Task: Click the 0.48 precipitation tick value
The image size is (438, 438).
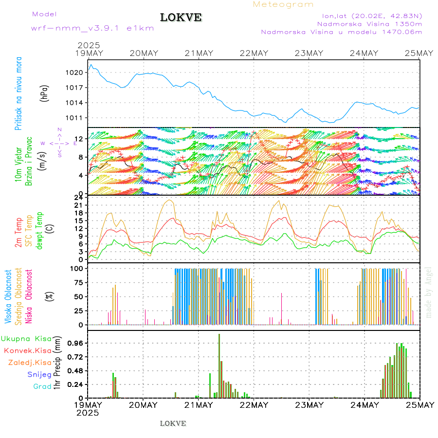Action: click(75, 371)
